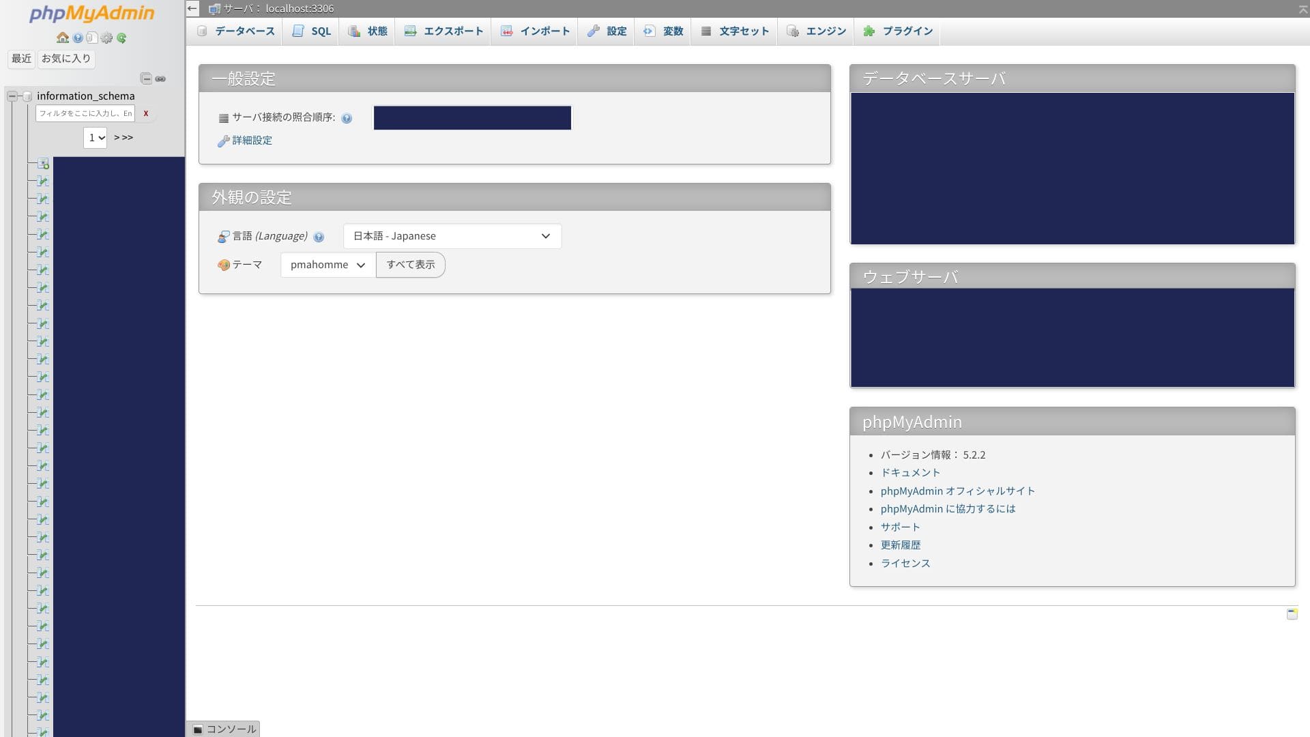
Task: Click the navigation panel settings gear icon
Action: (x=106, y=38)
